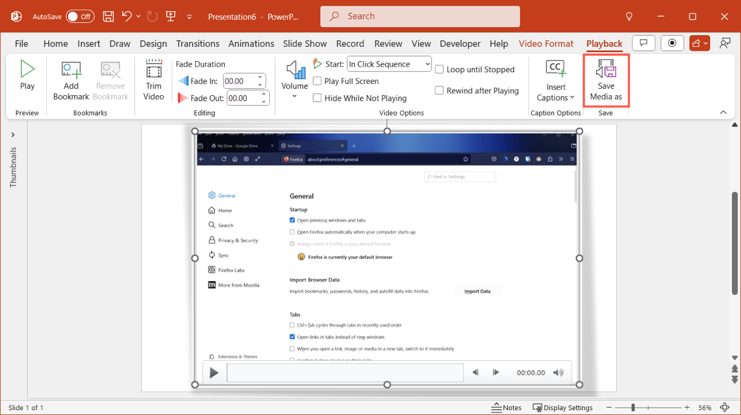The width and height of the screenshot is (741, 415).
Task: Decrease the Fade In duration with down arrow
Action: pos(261,85)
